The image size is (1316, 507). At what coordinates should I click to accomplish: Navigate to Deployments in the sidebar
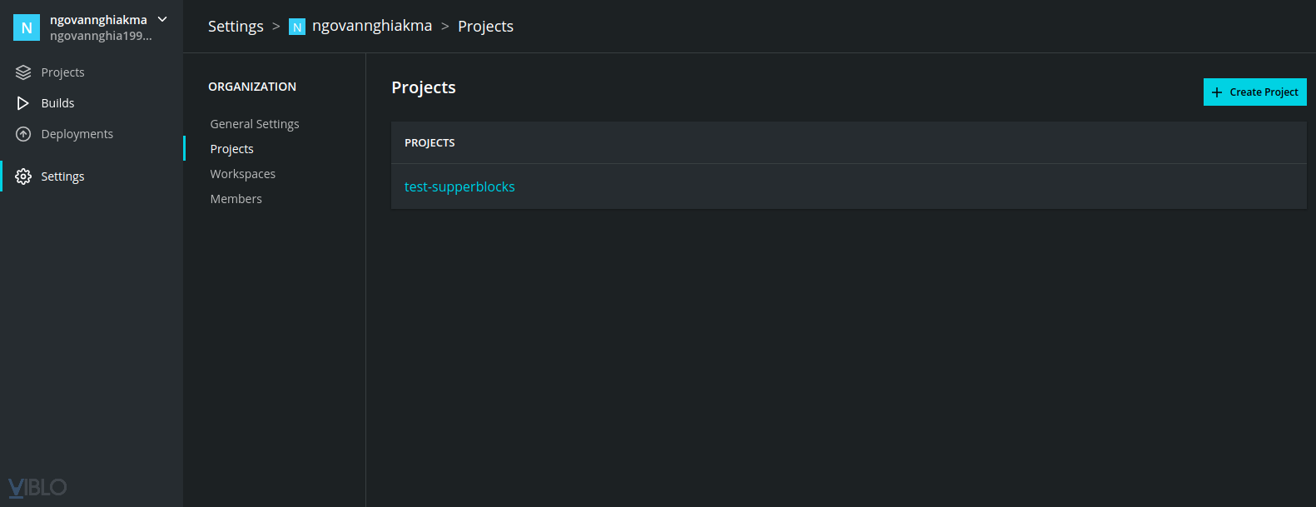click(x=77, y=134)
